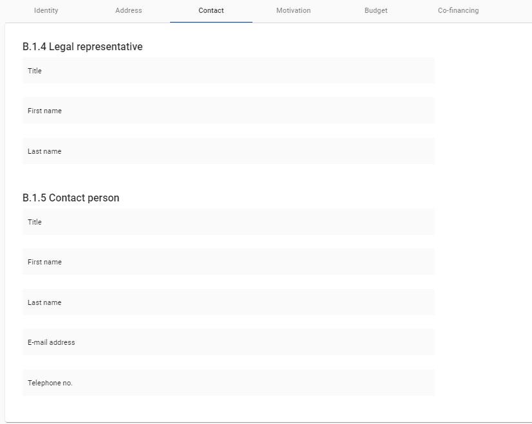Viewport: 532px width, 424px height.
Task: Click the Legal representative Last name field
Action: pos(228,151)
